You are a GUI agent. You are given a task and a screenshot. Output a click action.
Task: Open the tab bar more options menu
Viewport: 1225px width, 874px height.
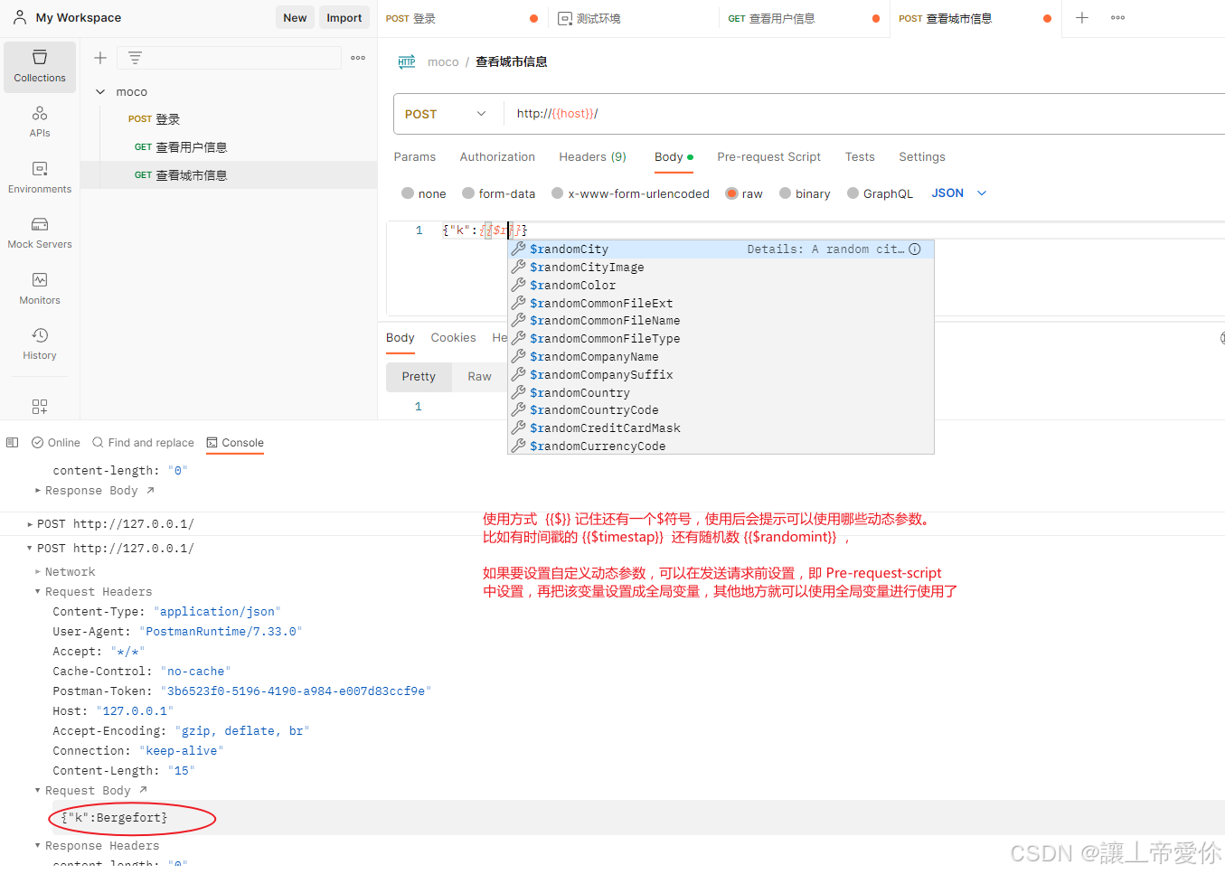pos(1118,18)
